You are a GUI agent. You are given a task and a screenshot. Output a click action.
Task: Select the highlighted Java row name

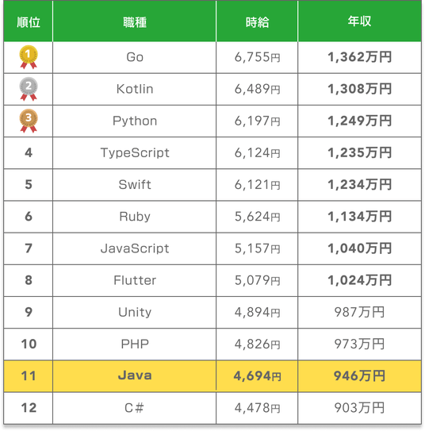click(x=135, y=375)
